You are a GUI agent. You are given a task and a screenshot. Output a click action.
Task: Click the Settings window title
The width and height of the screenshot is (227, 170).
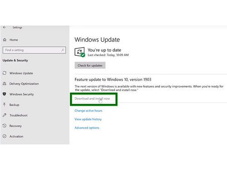(x=17, y=28)
